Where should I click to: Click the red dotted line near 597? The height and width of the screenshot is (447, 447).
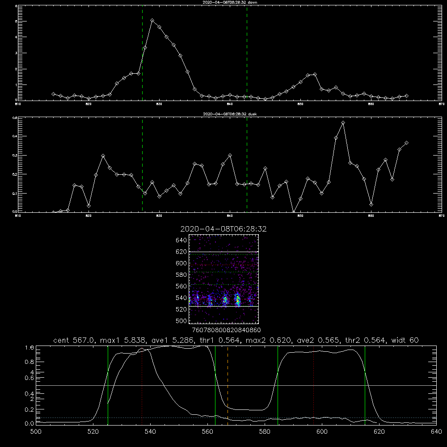(314, 385)
